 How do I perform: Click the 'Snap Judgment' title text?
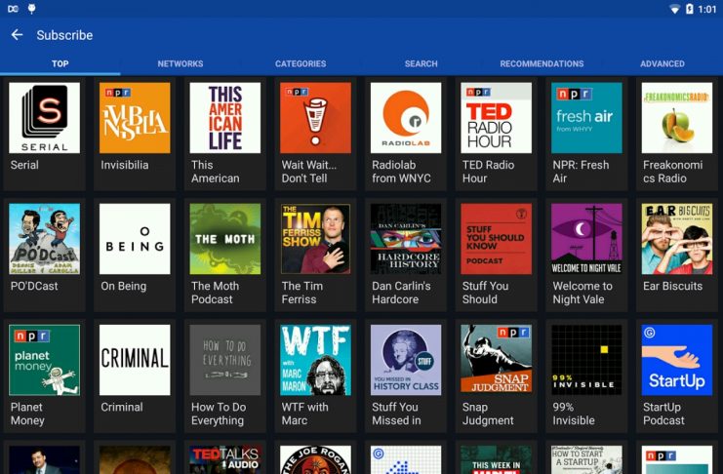[x=488, y=414]
